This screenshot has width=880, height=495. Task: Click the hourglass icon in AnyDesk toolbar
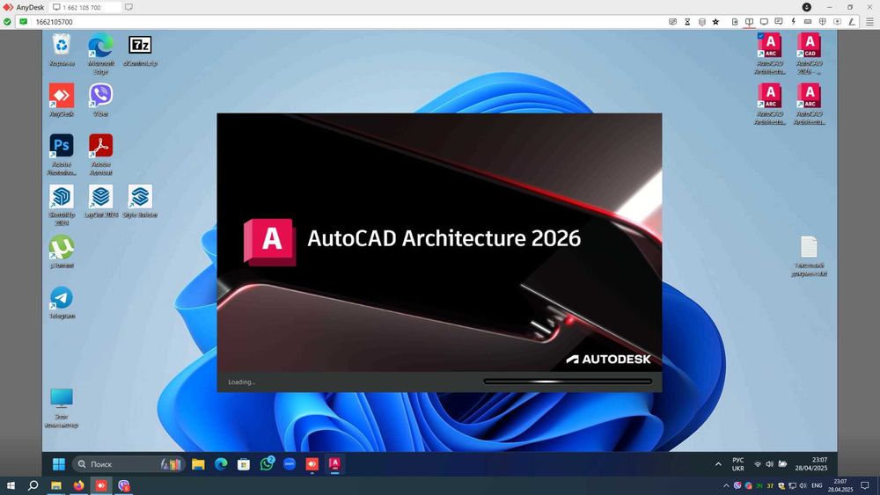(687, 22)
